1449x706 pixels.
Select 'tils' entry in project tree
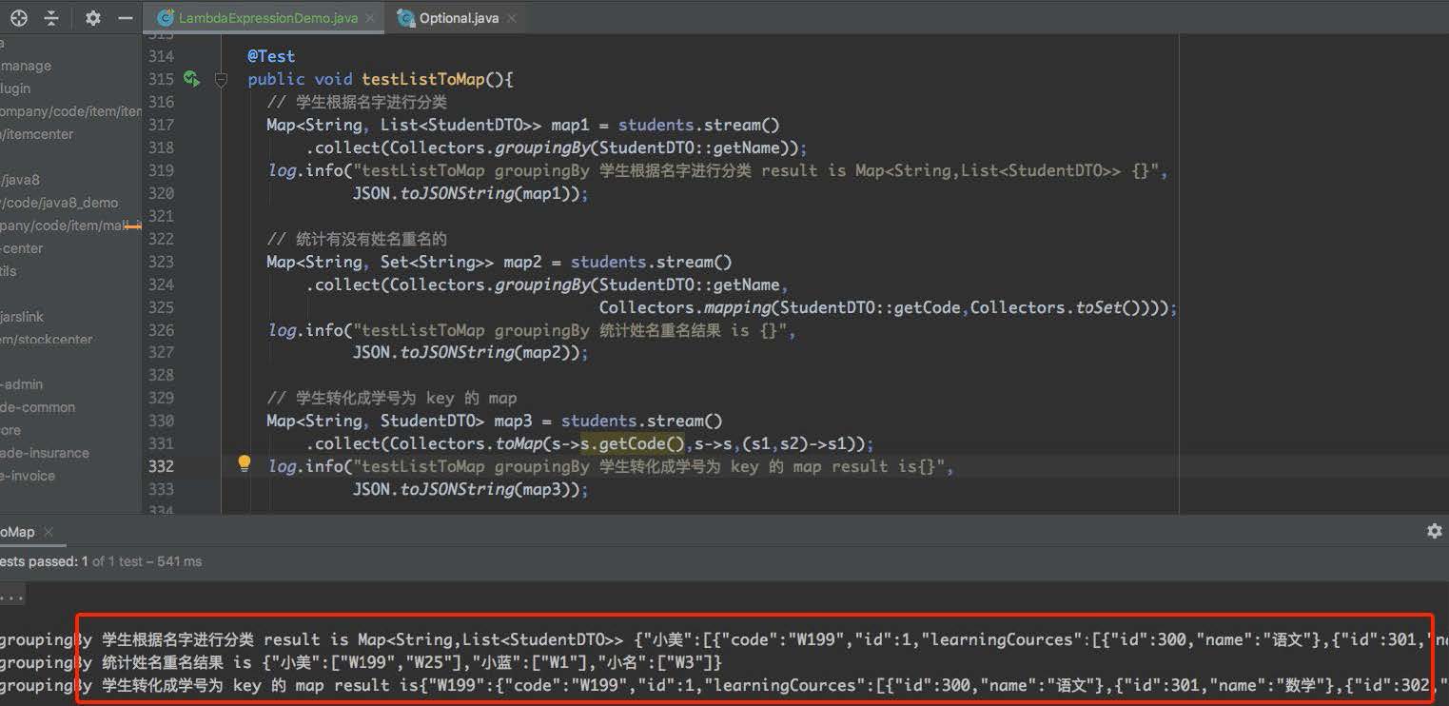click(9, 271)
